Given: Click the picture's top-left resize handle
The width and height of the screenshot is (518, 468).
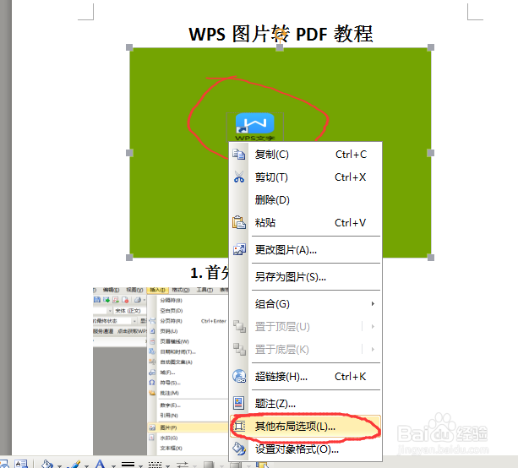Looking at the screenshot, I should click(129, 47).
